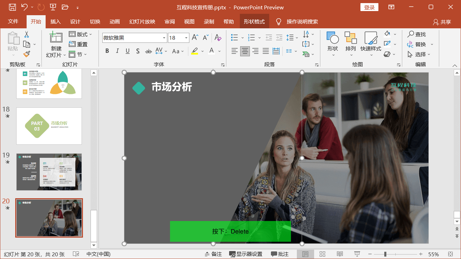Undo the last action
461x259 pixels.
click(x=24, y=7)
